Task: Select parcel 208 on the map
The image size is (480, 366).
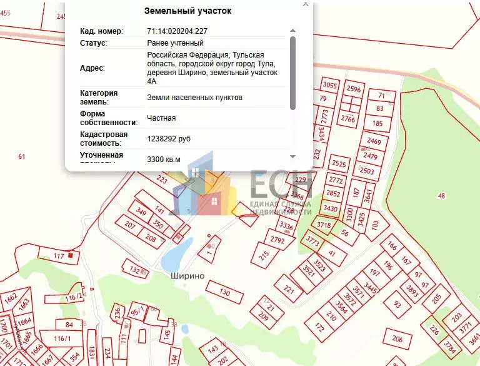Action: point(151,237)
